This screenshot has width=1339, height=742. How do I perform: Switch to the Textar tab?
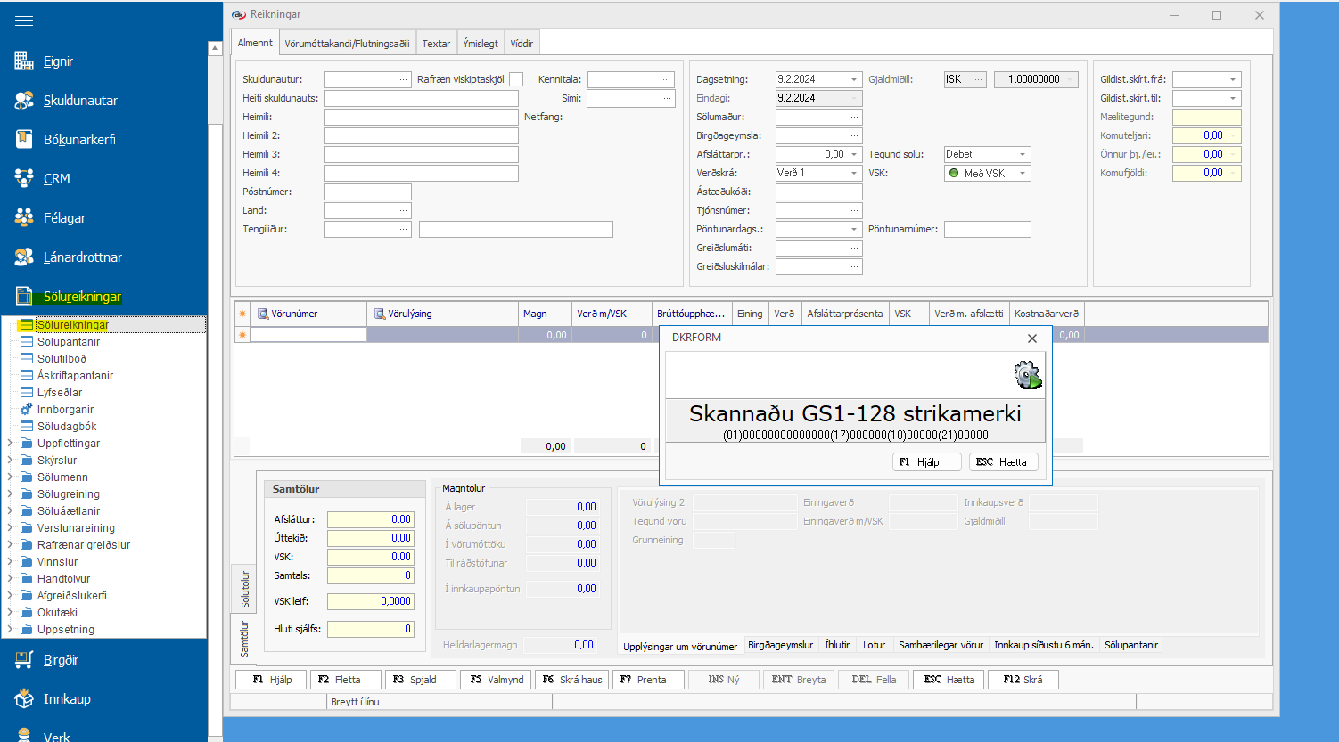[436, 44]
